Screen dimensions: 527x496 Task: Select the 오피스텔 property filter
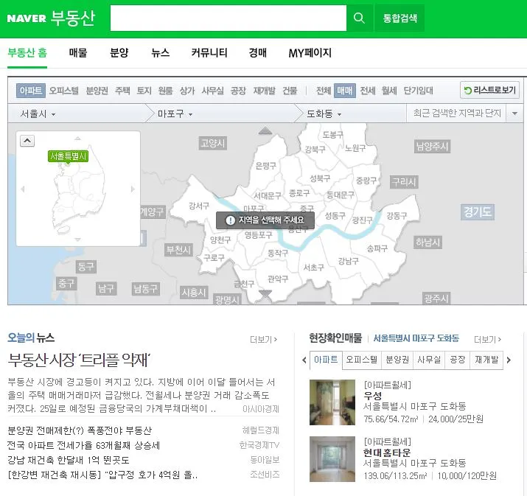[64, 91]
